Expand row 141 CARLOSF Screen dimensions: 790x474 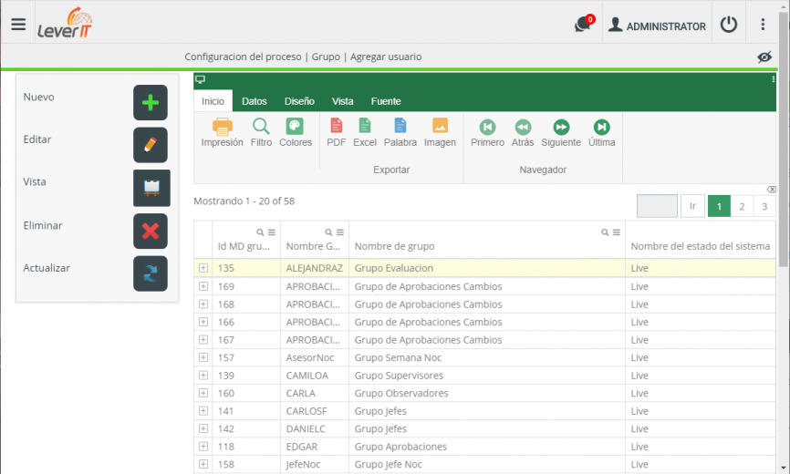click(x=203, y=410)
